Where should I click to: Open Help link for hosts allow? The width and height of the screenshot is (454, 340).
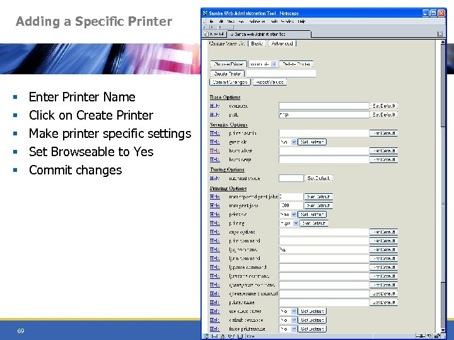coord(214,150)
